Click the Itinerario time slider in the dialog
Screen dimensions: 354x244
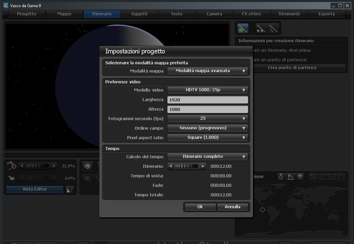click(x=186, y=166)
